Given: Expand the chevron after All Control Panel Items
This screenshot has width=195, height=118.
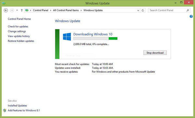Looking at the screenshot, I should point(81,10).
